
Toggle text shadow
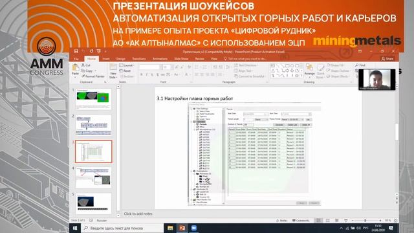pyautogui.click(x=158, y=75)
